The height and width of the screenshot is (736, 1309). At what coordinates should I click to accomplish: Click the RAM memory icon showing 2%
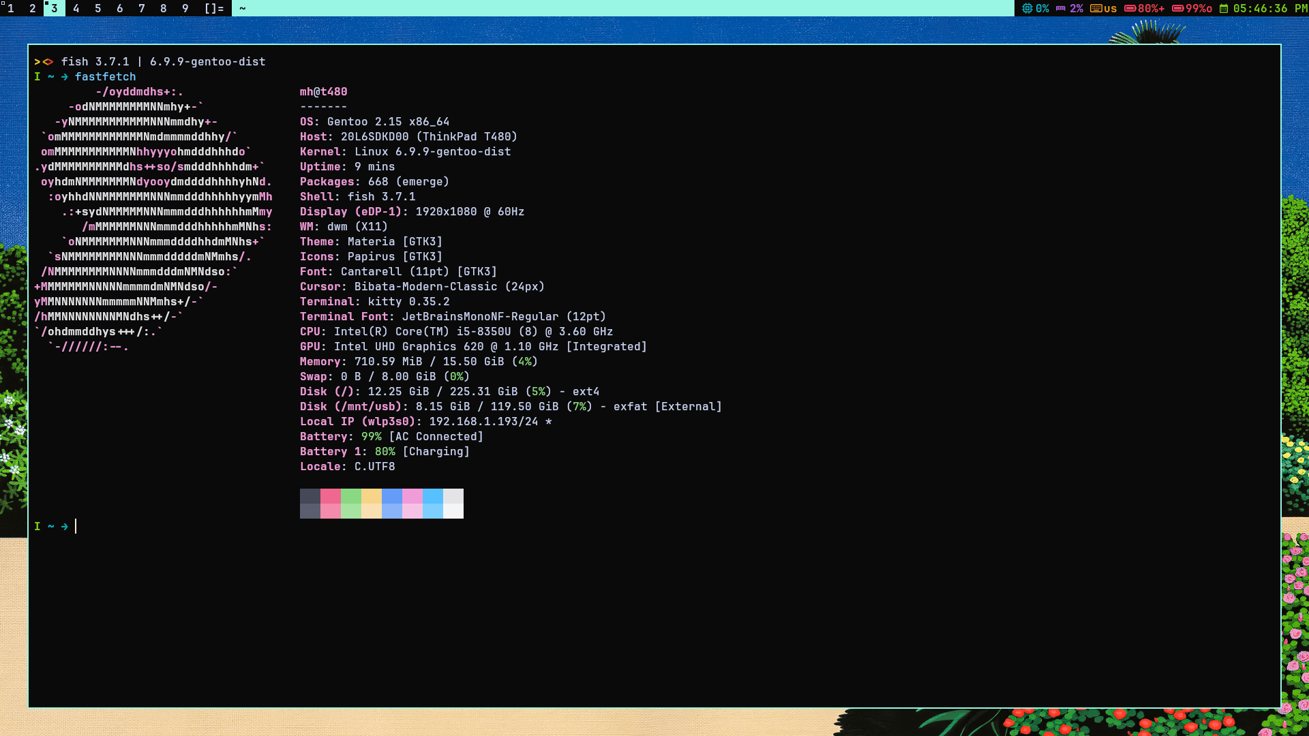[1061, 8]
